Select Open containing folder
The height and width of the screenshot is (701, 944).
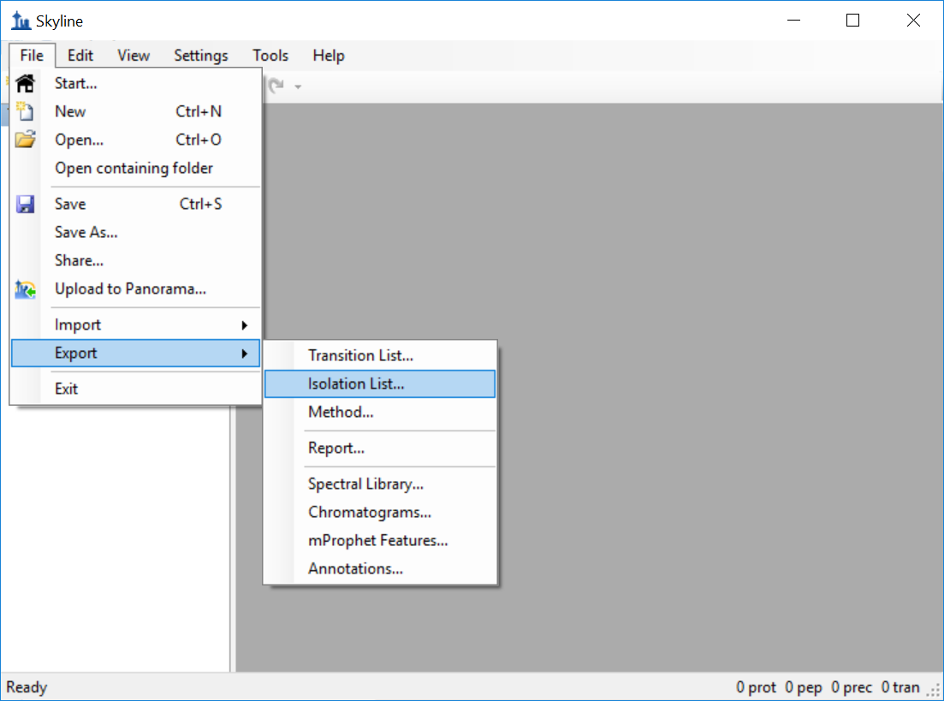point(136,168)
